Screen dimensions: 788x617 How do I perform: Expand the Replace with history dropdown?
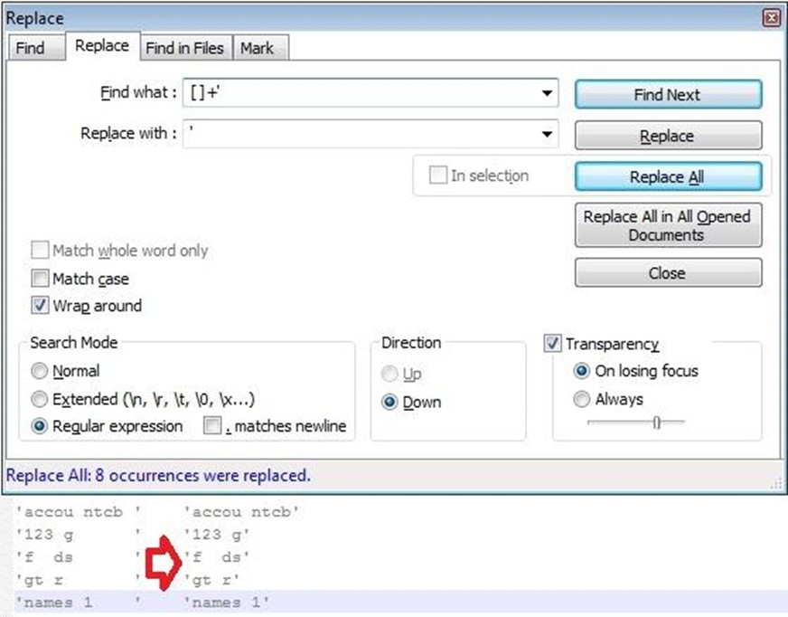pyautogui.click(x=547, y=134)
